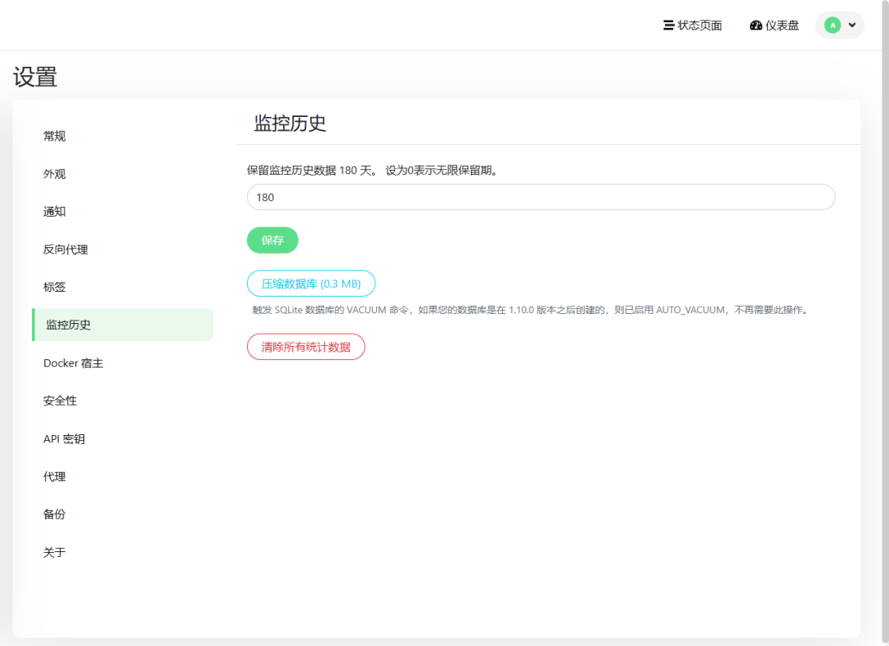Click the 保存 button

pyautogui.click(x=272, y=240)
